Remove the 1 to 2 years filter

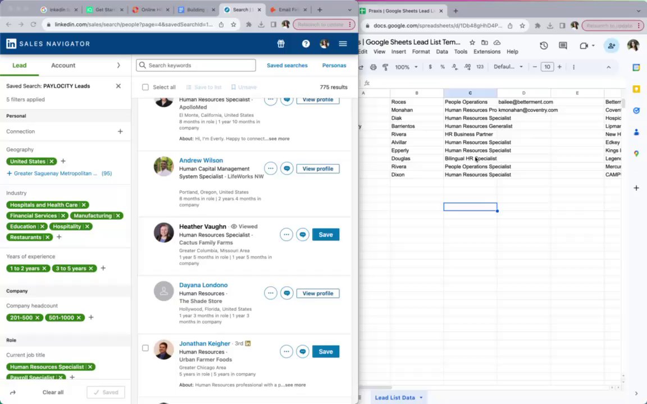(x=44, y=268)
